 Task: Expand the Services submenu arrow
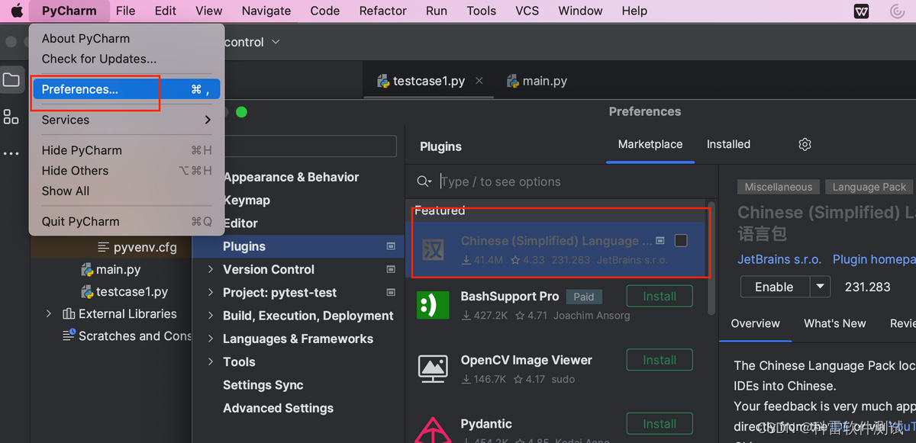click(208, 120)
